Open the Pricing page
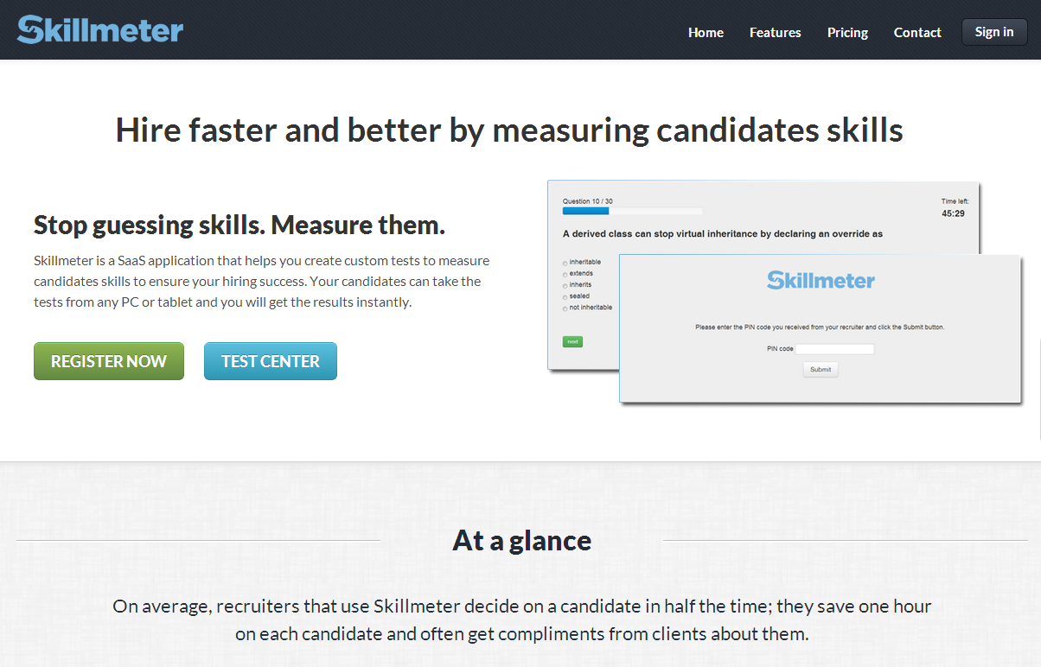 tap(846, 32)
